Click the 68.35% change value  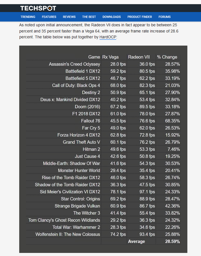(173, 121)
